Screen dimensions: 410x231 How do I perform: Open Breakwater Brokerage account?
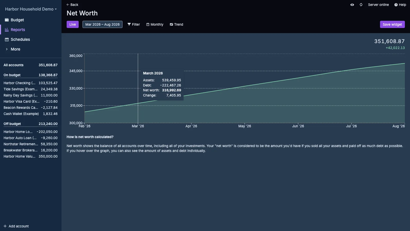(30, 150)
